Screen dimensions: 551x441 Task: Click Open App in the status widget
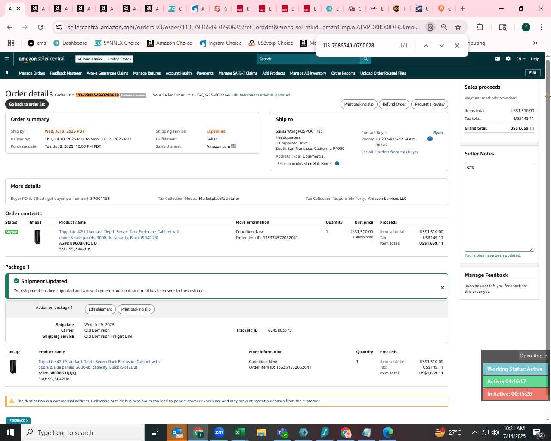[x=533, y=356]
